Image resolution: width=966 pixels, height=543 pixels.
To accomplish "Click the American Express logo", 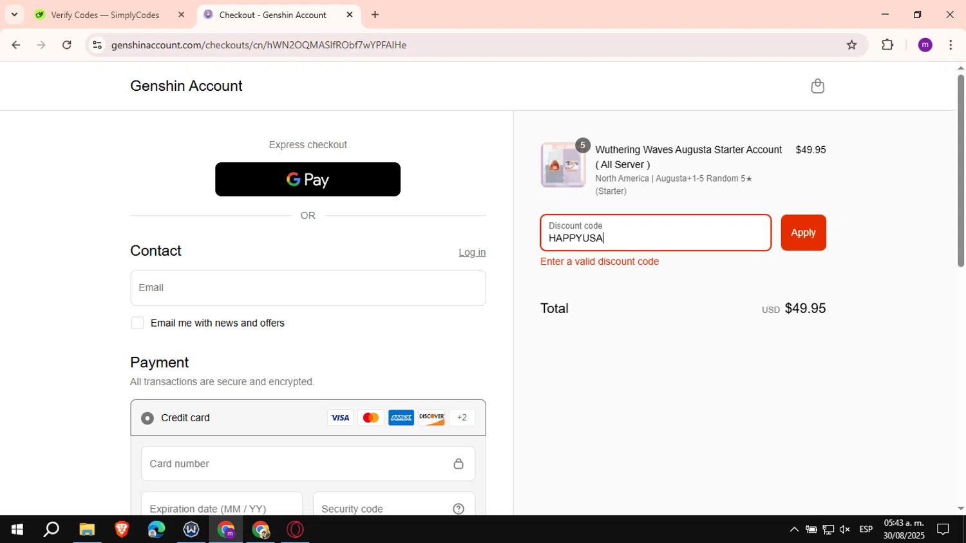I will click(x=401, y=417).
